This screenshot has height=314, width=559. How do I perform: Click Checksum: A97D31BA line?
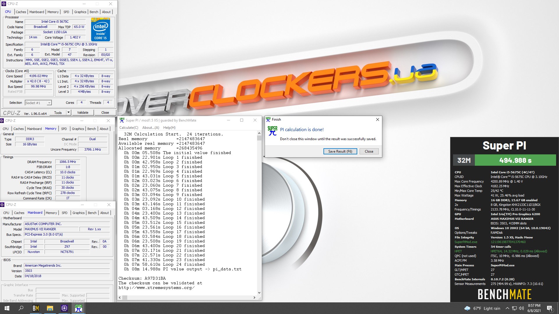(142, 278)
